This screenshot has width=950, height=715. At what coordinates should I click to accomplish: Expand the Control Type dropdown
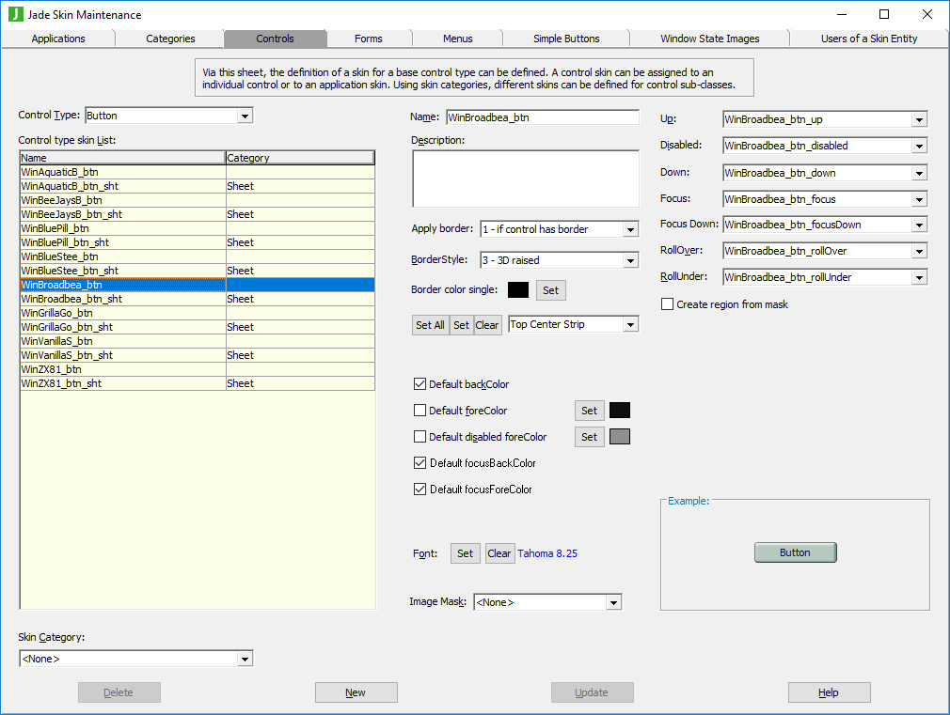click(x=245, y=117)
